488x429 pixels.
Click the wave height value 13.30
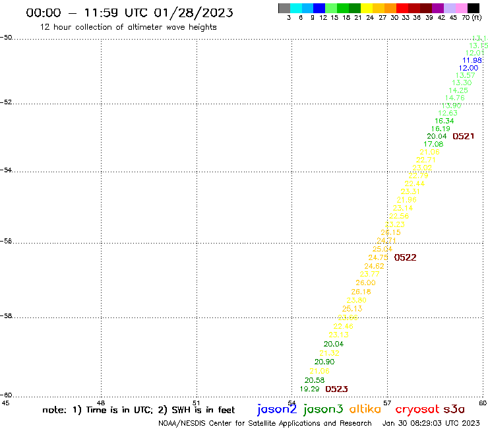coord(462,82)
